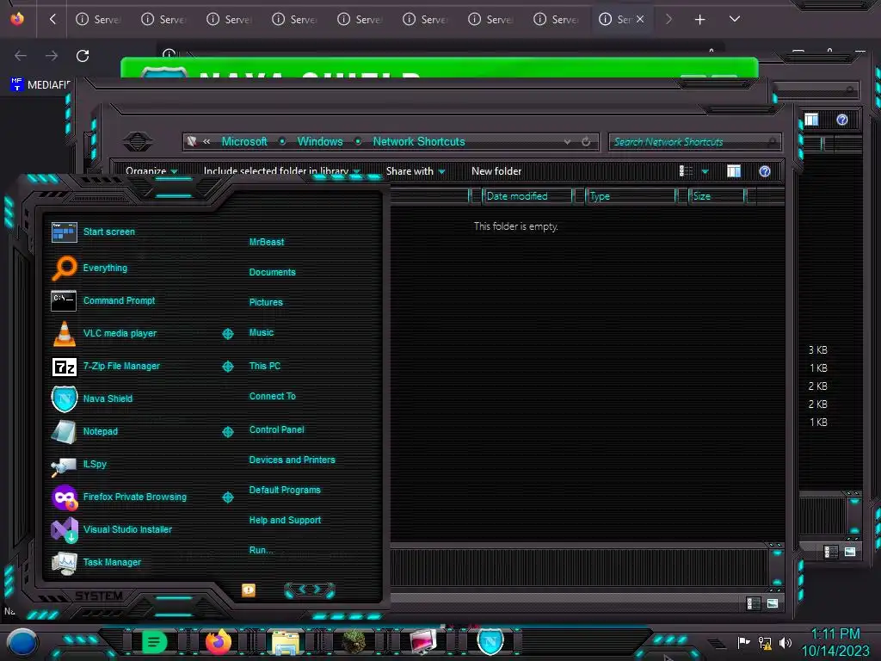The image size is (881, 661).
Task: Select Windows in the address breadcrumb
Action: point(320,142)
